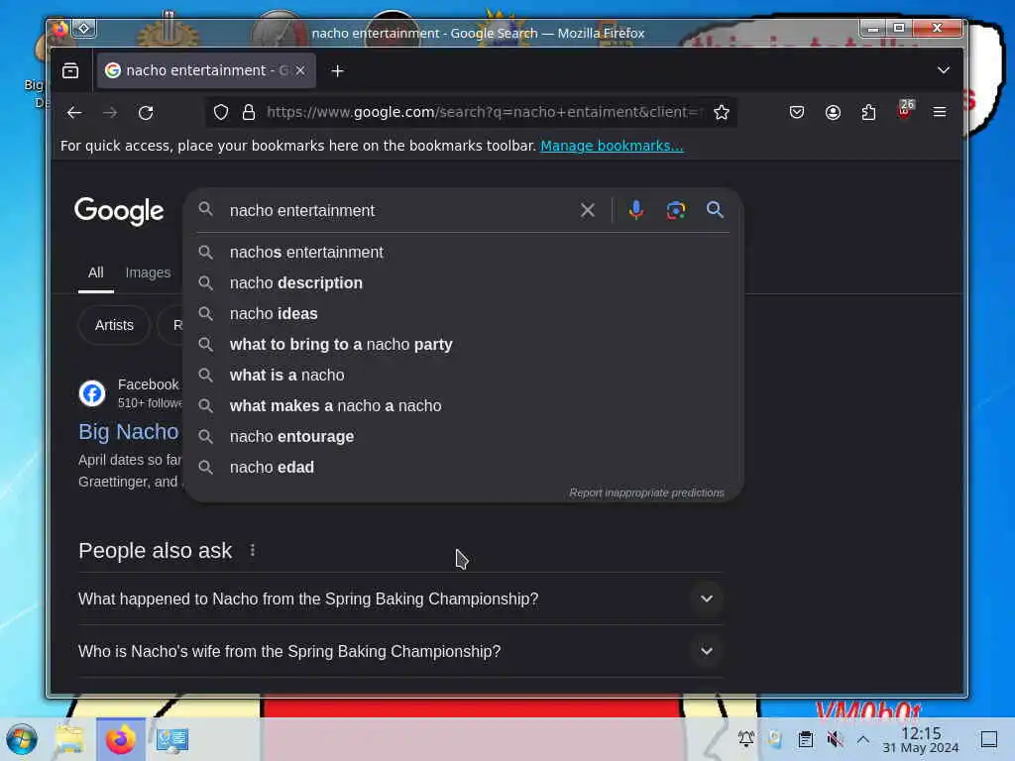
Task: Open clock showing 12:15
Action: 921,739
